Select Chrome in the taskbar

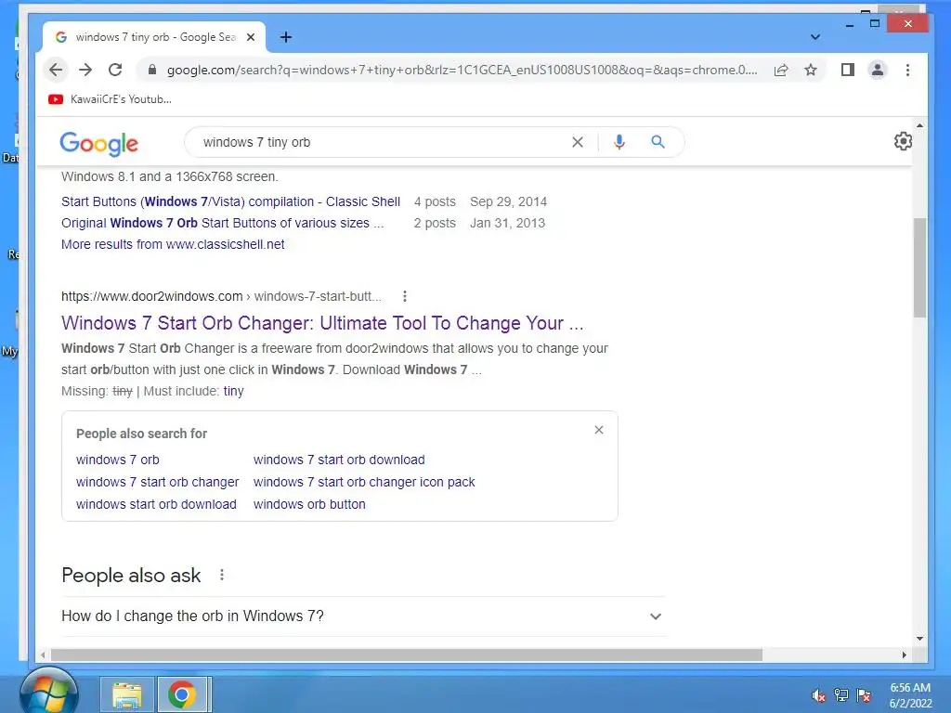184,694
